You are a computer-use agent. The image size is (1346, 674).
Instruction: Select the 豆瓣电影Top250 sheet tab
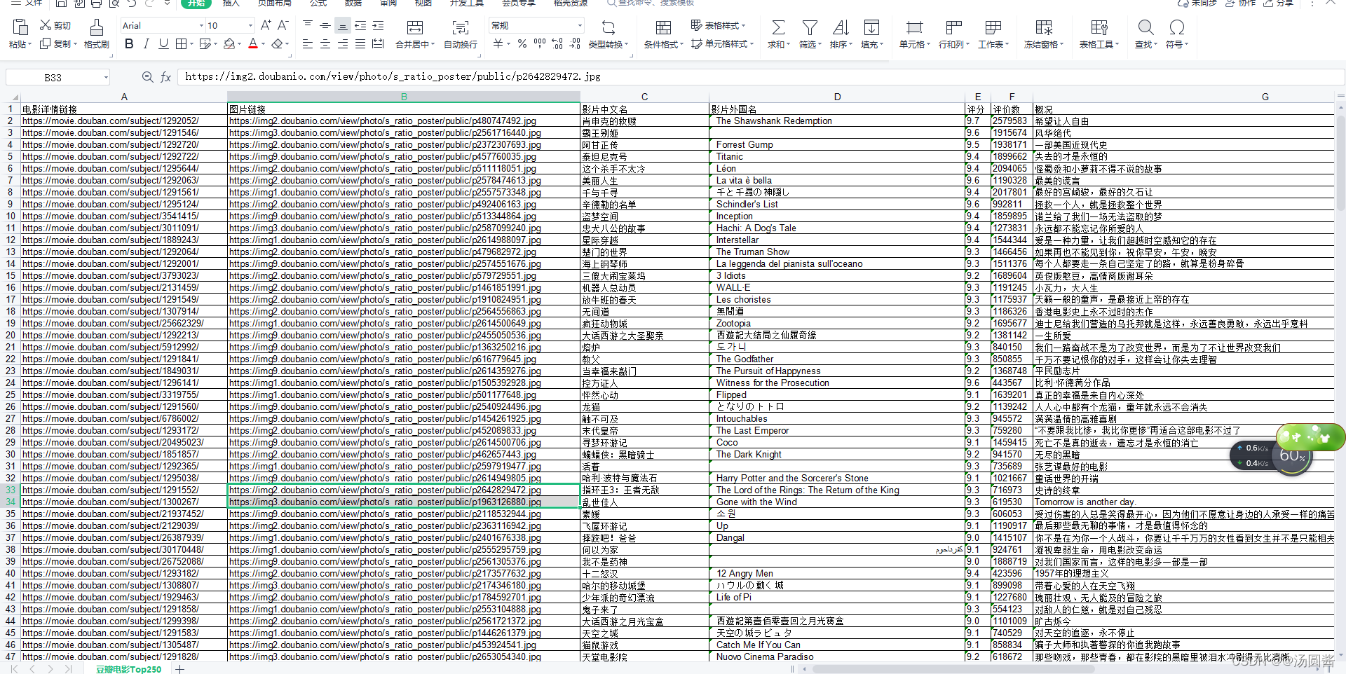128,669
